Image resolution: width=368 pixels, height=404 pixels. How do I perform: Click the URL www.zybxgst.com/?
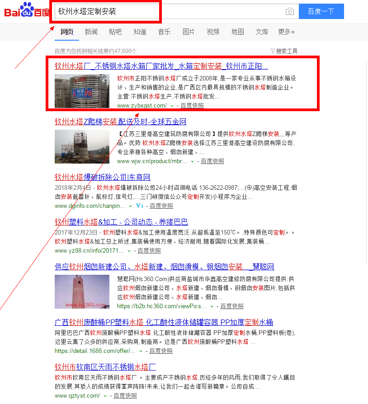(142, 106)
